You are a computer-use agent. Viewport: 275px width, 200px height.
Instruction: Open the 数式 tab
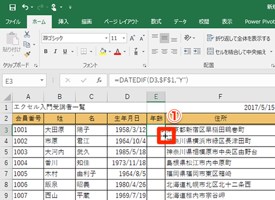coord(156,21)
